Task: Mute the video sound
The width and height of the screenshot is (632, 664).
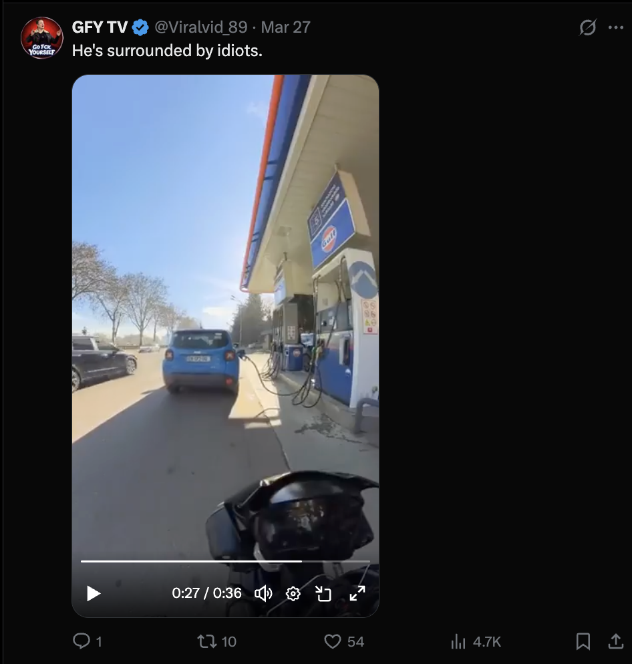Action: pyautogui.click(x=263, y=594)
